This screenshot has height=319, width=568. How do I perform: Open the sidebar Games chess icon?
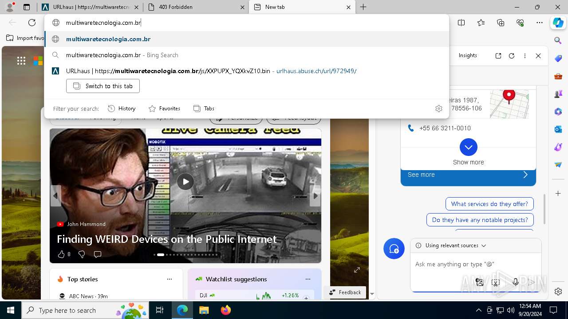pos(558,94)
